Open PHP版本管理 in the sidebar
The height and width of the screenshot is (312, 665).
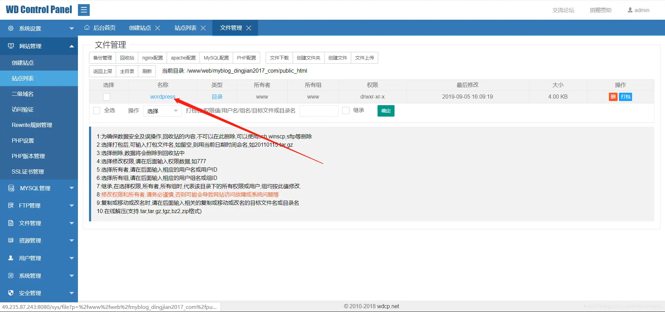(x=39, y=156)
